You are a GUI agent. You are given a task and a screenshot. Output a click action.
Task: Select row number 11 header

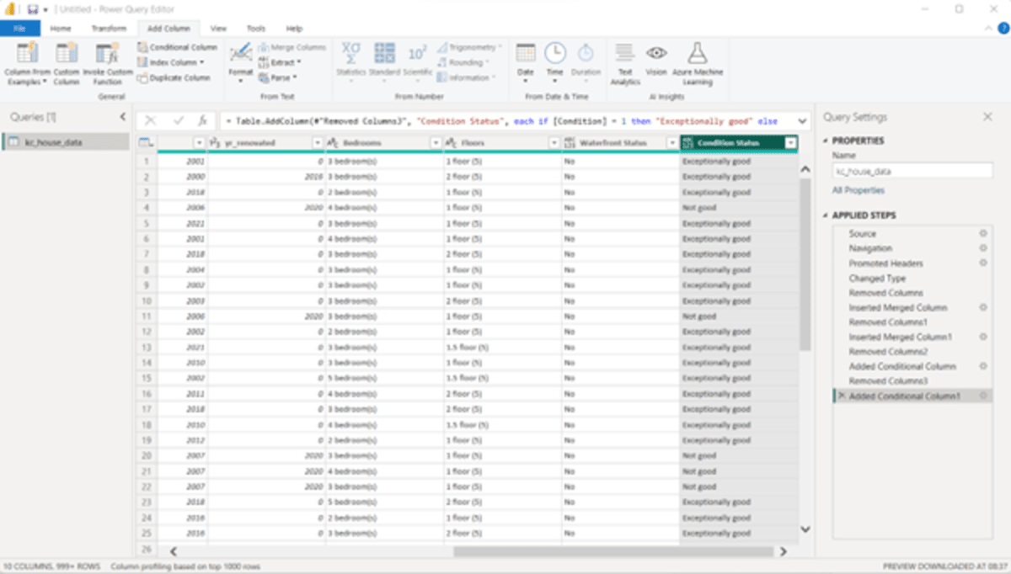tap(146, 316)
